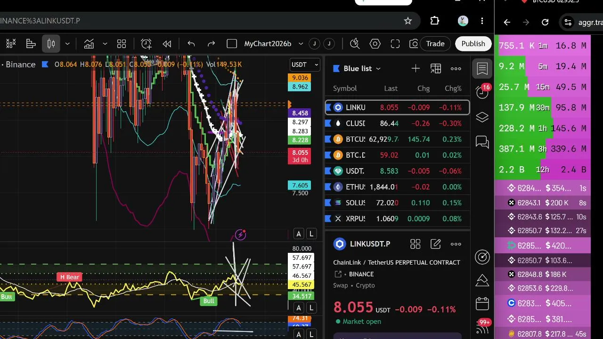Click the lightning flash marker on chart
This screenshot has width=603, height=339.
[241, 234]
